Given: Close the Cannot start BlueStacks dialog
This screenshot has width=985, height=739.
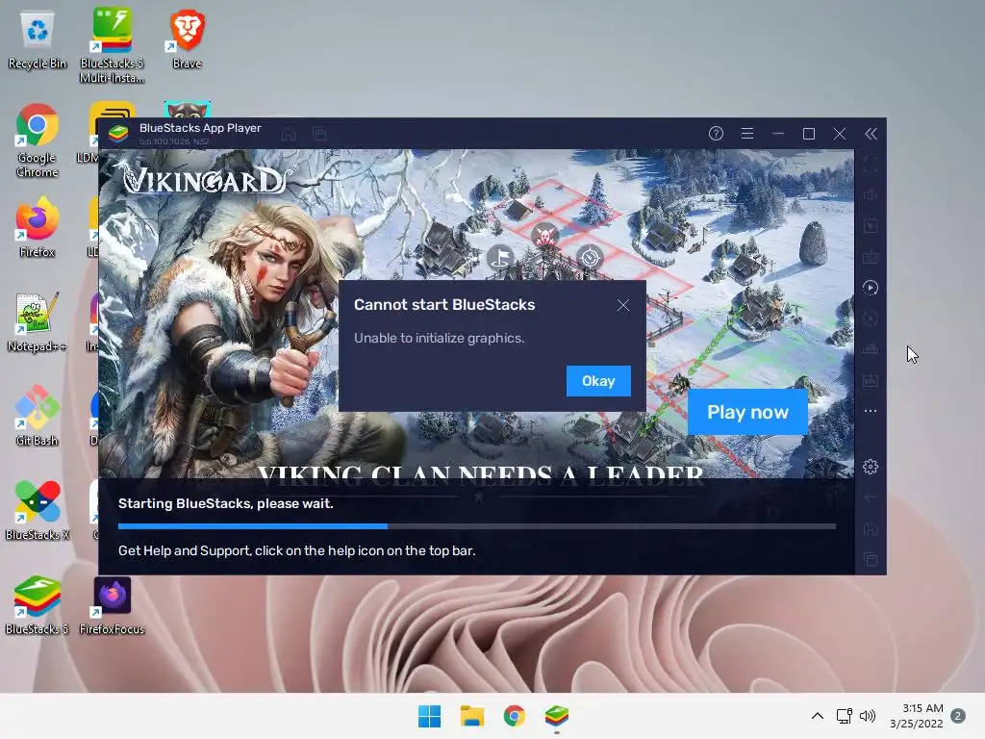Looking at the screenshot, I should pyautogui.click(x=622, y=305).
